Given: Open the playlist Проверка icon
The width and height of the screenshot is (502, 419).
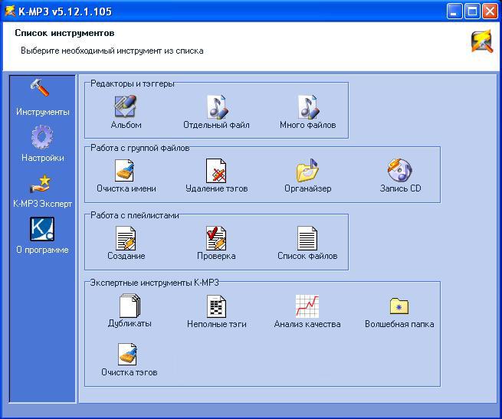Looking at the screenshot, I should (216, 238).
